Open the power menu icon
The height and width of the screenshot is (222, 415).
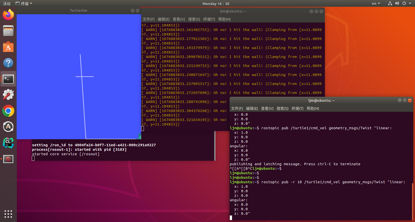coord(404,3)
